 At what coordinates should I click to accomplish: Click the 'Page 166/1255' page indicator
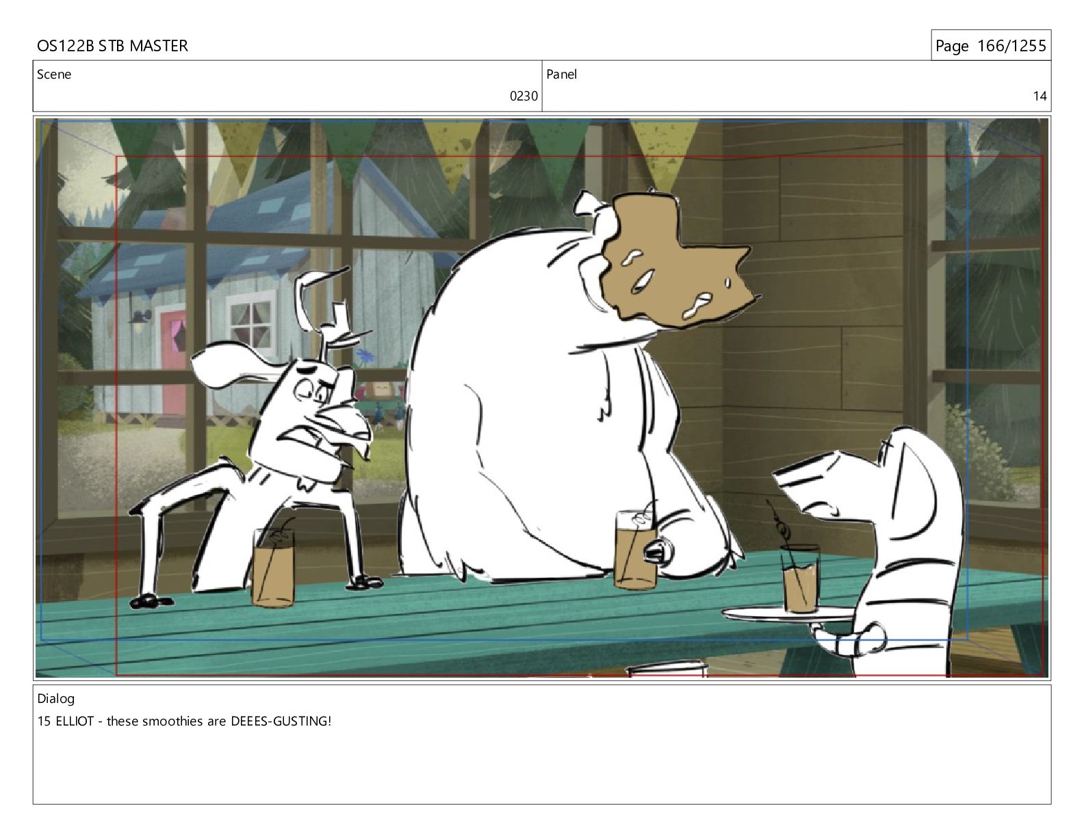990,46
